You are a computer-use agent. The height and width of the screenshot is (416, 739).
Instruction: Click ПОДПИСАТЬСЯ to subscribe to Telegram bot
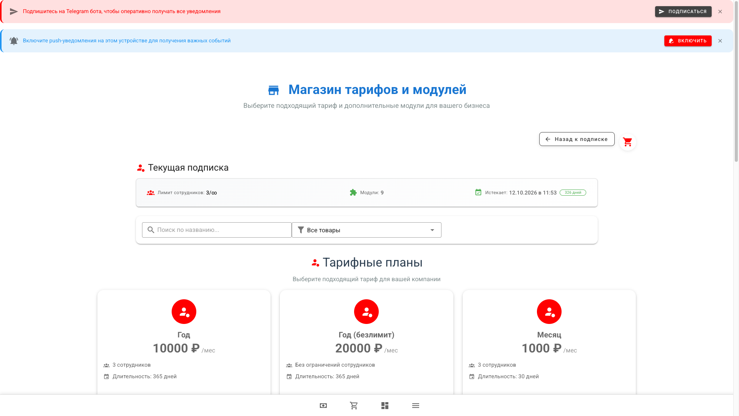683,12
